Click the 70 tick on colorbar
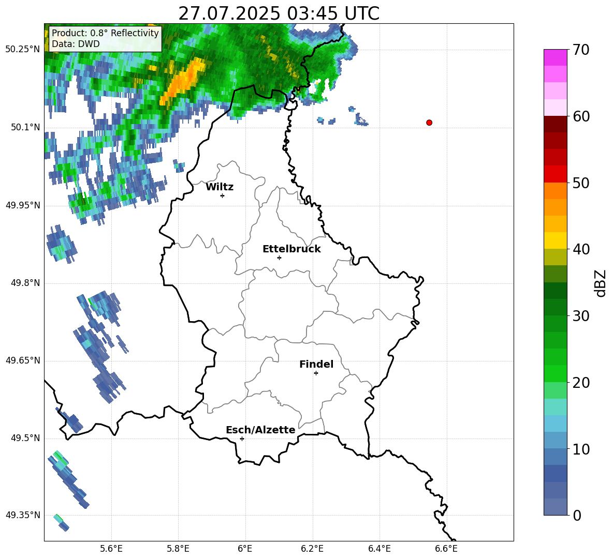Viewport: 613px width, 559px height. tap(581, 50)
